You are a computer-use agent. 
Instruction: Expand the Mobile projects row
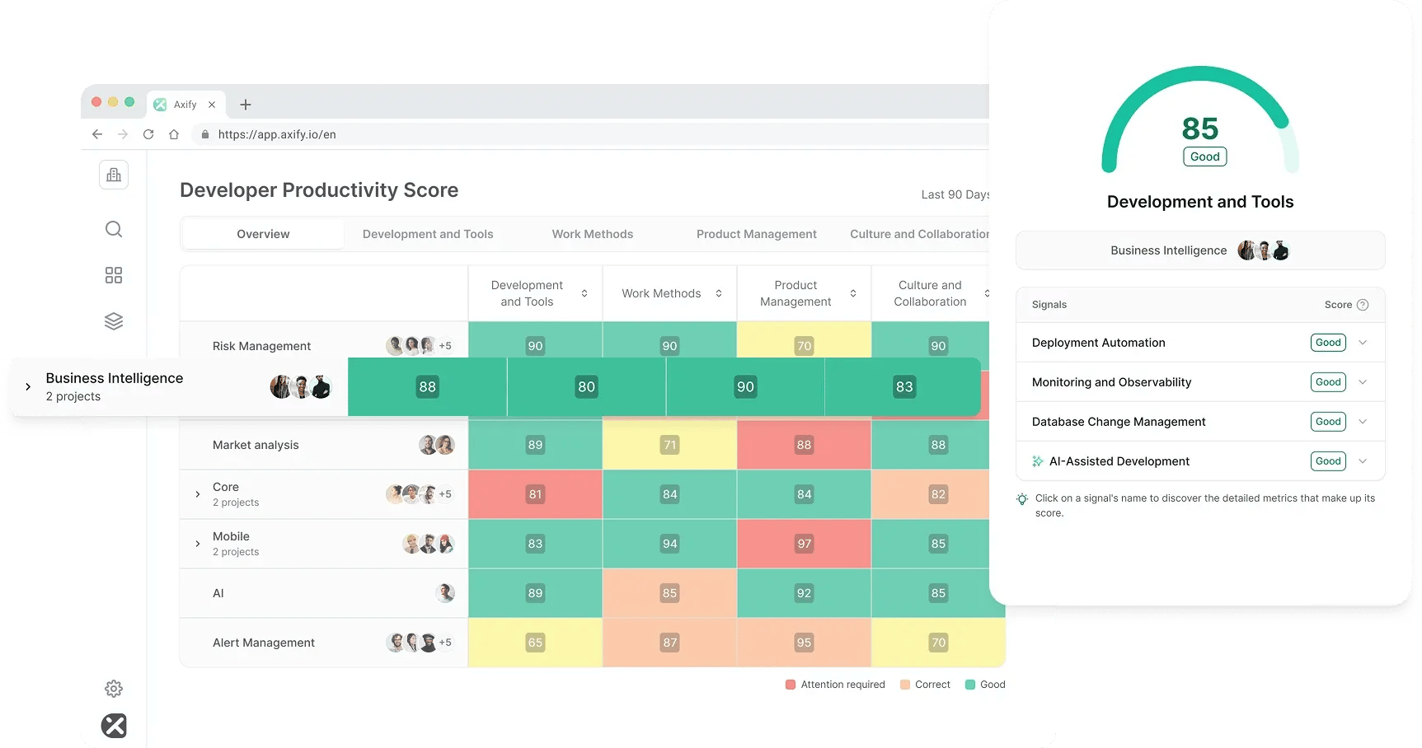click(197, 544)
